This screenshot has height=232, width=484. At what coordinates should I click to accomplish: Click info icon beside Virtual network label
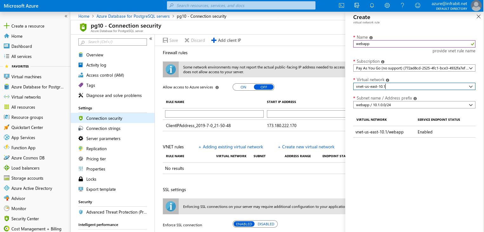(388, 80)
